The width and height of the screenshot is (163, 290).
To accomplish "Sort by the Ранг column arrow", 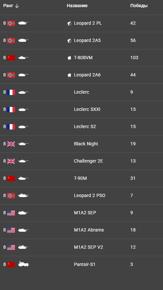I will (x=17, y=6).
